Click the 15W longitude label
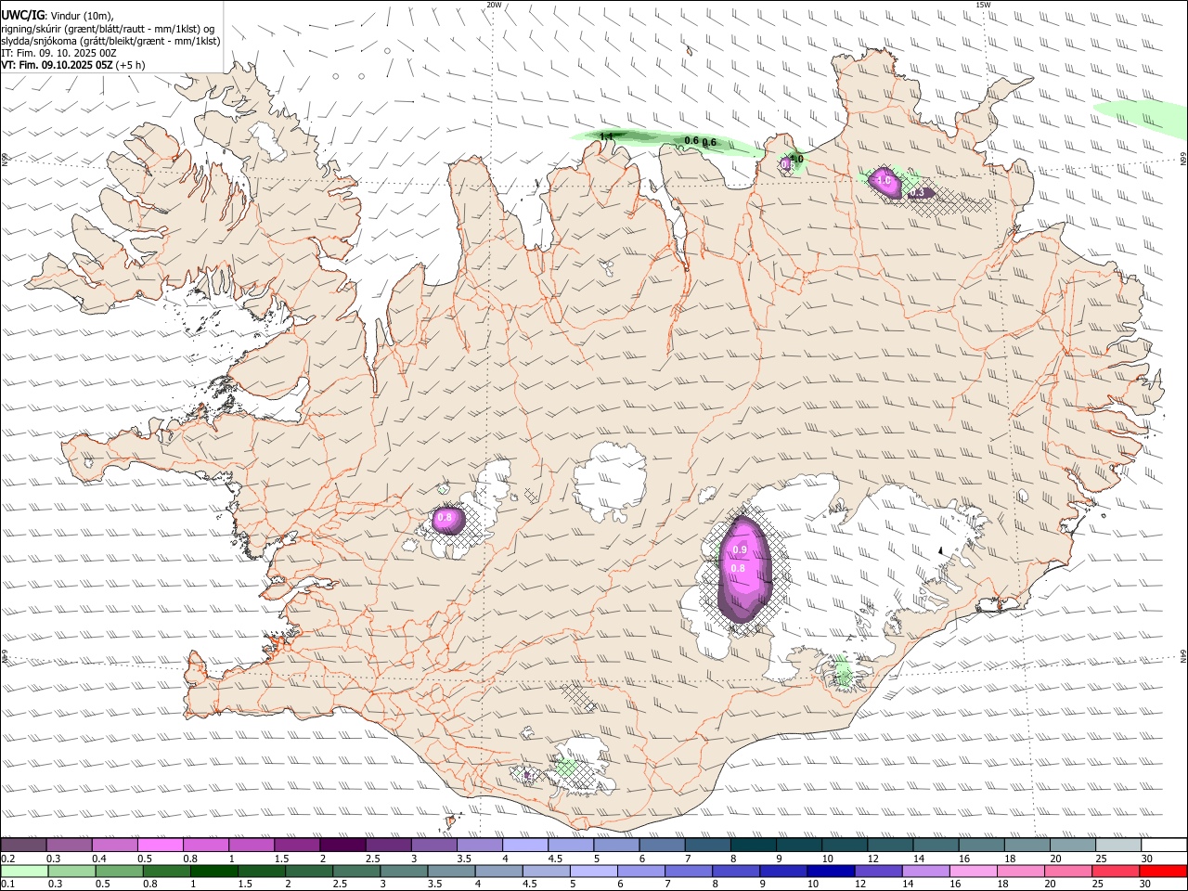1188x891 pixels. pos(983,5)
